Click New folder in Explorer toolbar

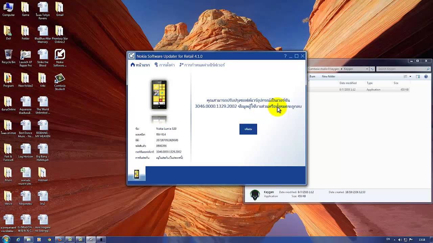click(x=328, y=77)
